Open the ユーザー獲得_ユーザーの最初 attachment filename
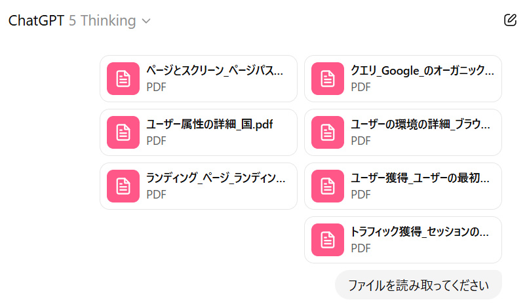Screen dimensions: 527x308 coord(420,178)
